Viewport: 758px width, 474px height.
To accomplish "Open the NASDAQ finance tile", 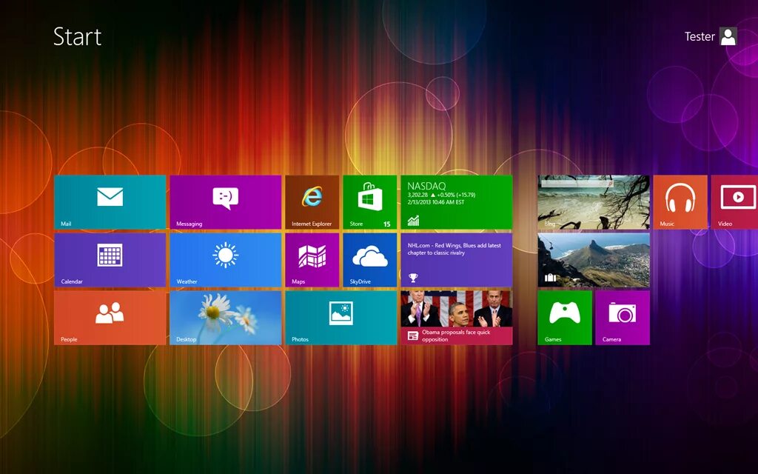I will pyautogui.click(x=456, y=202).
